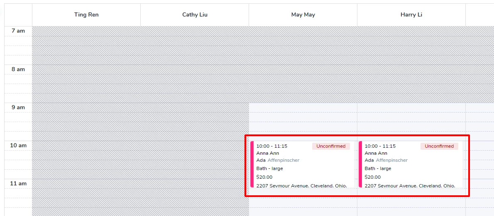Viewport: 494px width, 216px height.
Task: Open Anna Ann's appointment in May May's column
Action: pyautogui.click(x=302, y=164)
